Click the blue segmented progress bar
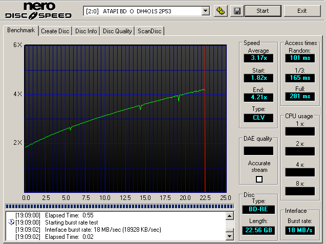Screen dimensions: 326x244 (119, 207)
